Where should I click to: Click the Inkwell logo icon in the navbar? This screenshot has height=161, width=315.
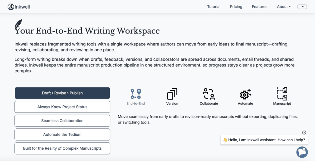click(11, 7)
